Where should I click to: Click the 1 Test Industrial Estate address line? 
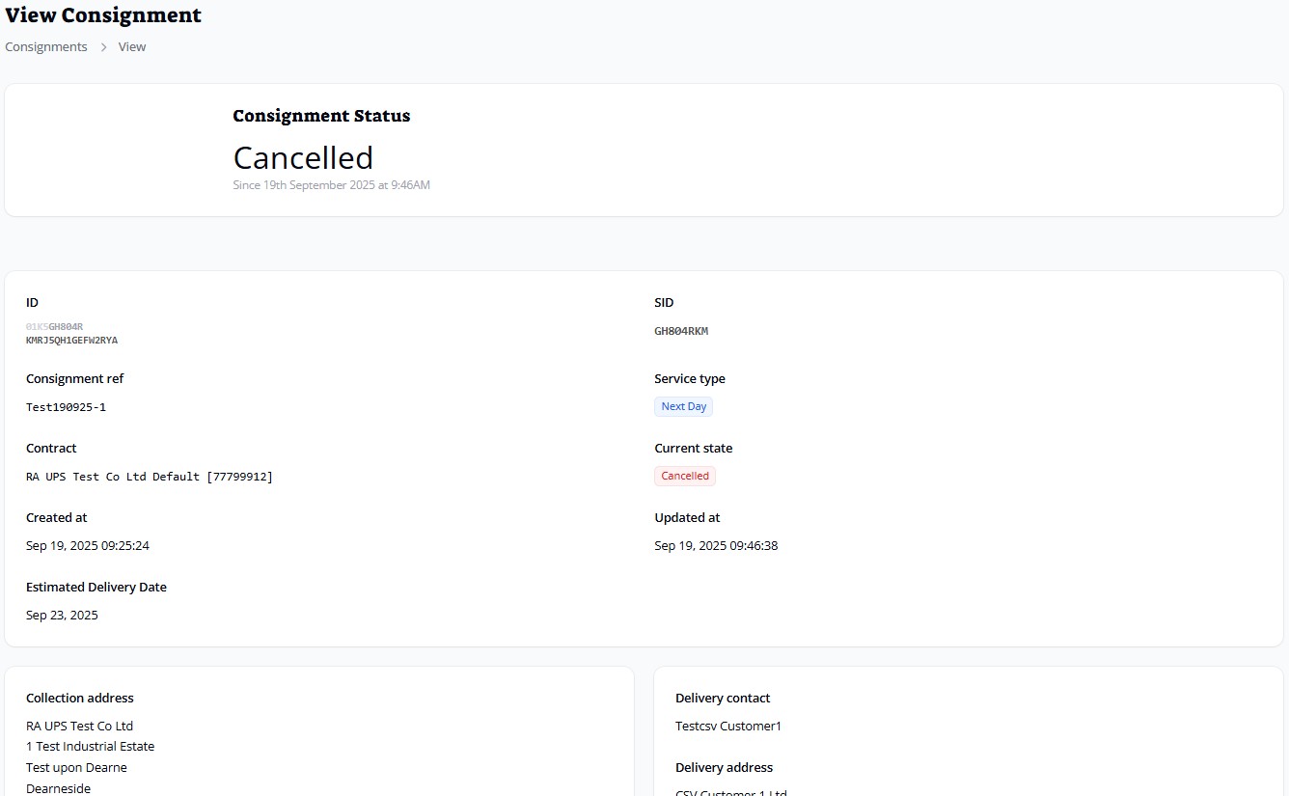(x=90, y=746)
